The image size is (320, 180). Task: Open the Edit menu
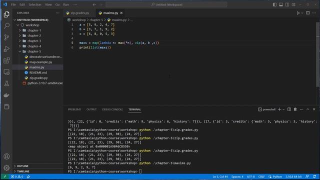pyautogui.click(x=22, y=4)
